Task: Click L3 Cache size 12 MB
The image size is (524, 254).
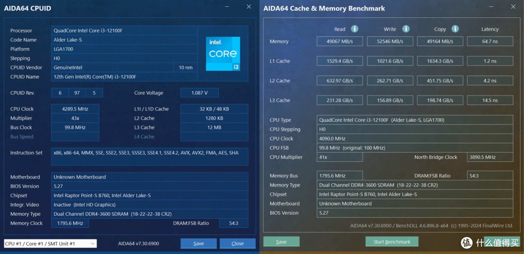Action: tap(214, 127)
